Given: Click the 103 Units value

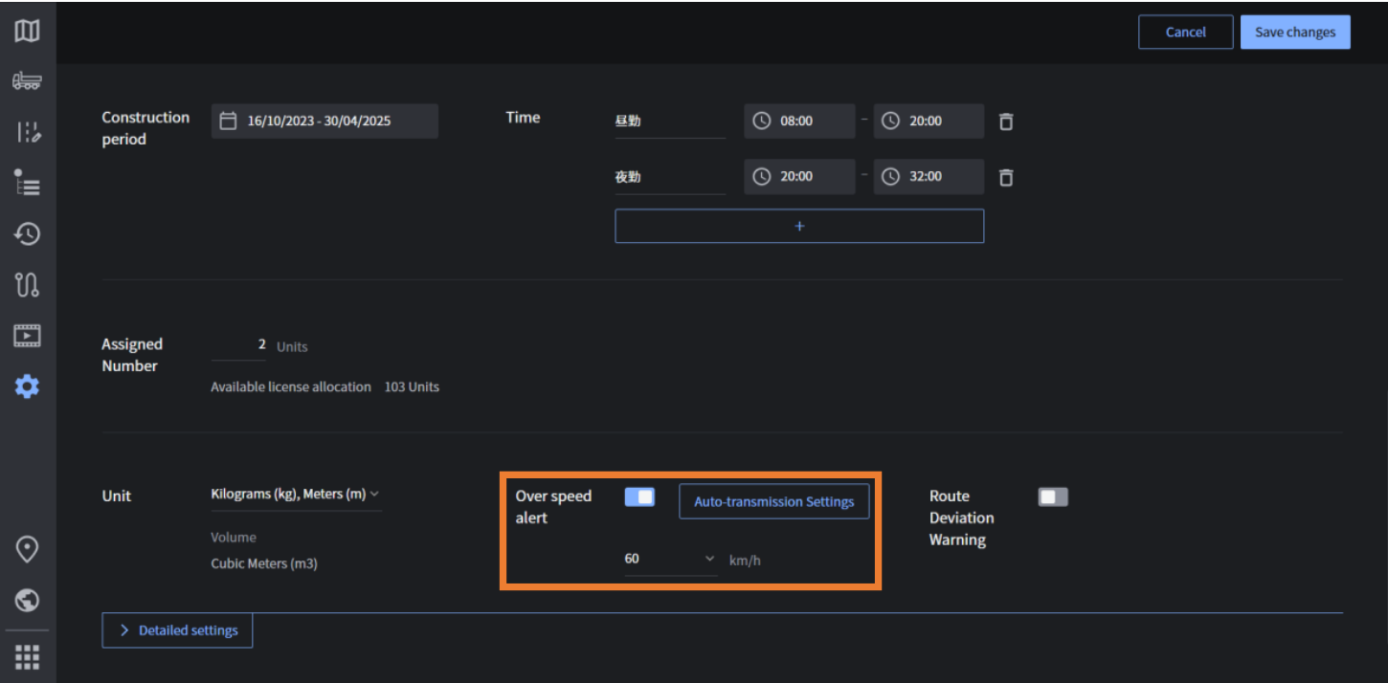Looking at the screenshot, I should (412, 387).
